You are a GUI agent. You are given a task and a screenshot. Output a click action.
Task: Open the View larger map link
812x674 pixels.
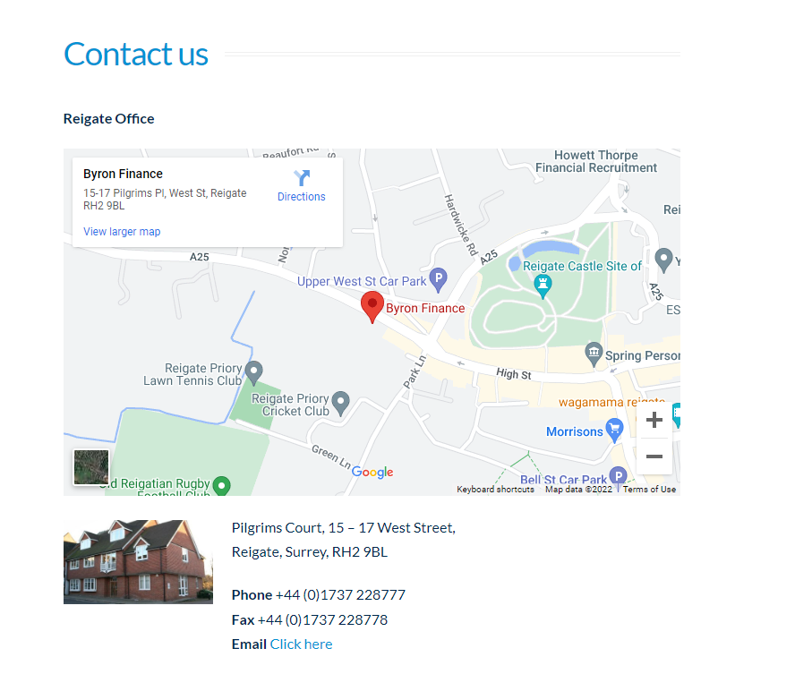click(x=122, y=232)
